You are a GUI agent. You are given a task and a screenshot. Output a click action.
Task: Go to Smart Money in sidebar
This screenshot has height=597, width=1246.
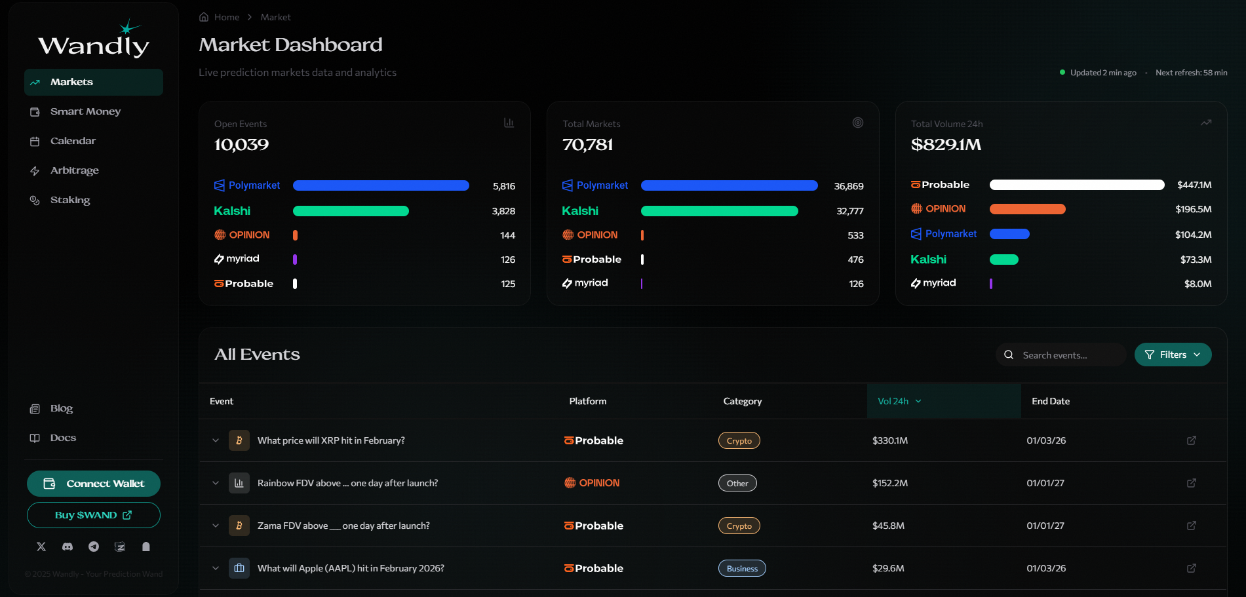(x=85, y=111)
